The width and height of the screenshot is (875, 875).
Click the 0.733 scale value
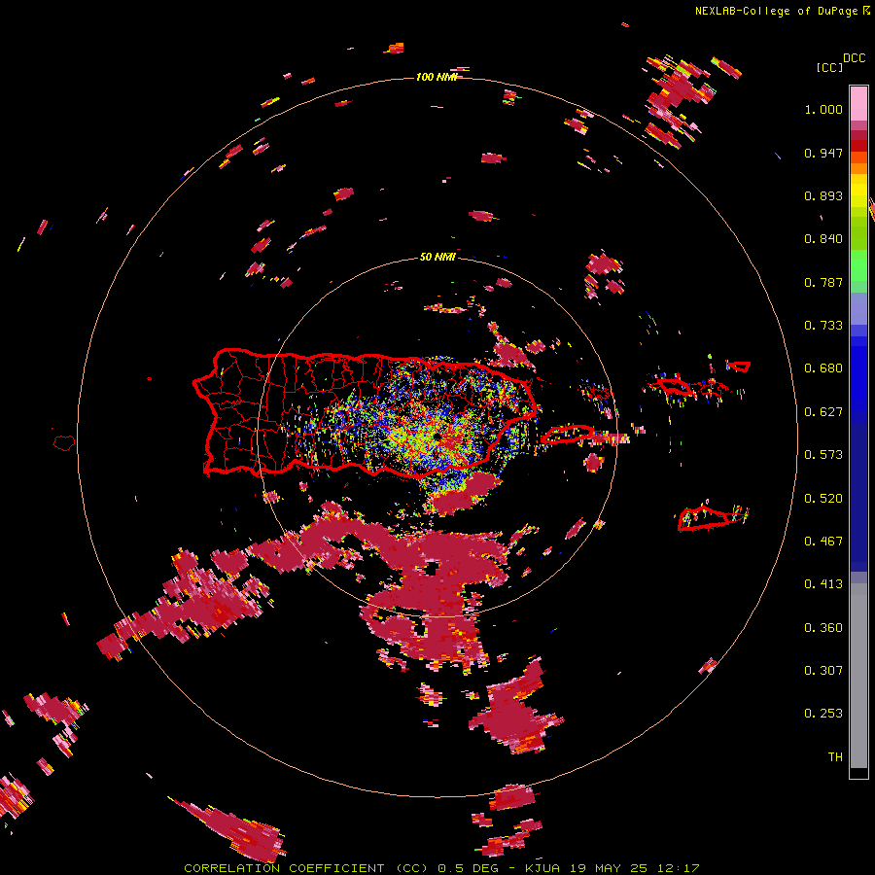point(823,326)
